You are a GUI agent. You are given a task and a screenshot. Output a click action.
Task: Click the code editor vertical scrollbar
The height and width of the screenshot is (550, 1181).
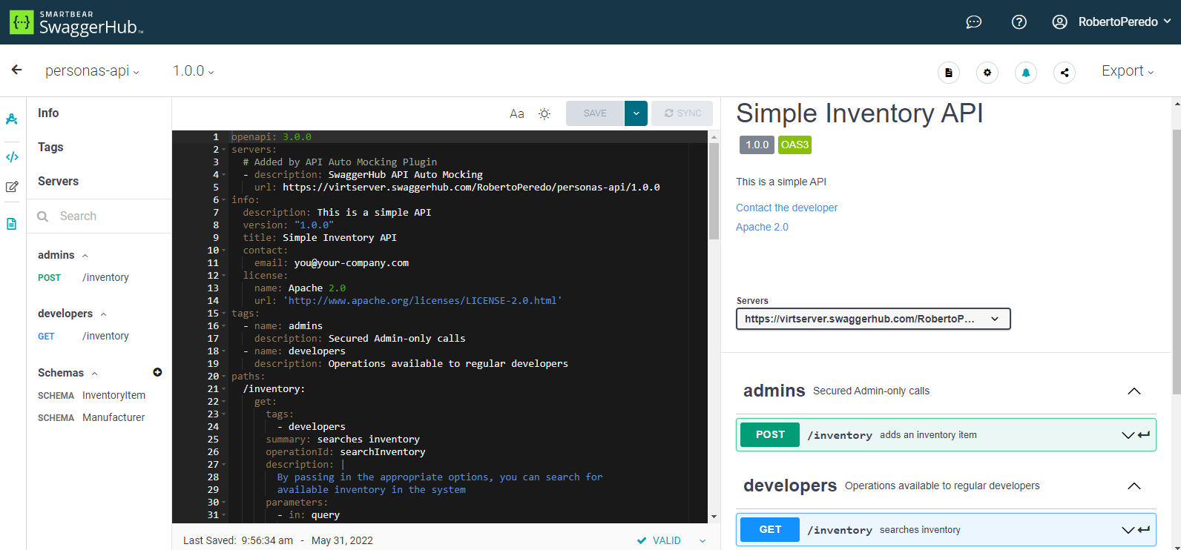point(714,193)
